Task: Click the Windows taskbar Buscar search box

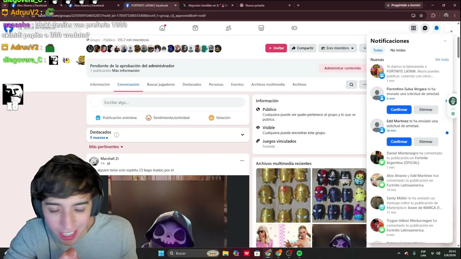Action: tap(194, 253)
